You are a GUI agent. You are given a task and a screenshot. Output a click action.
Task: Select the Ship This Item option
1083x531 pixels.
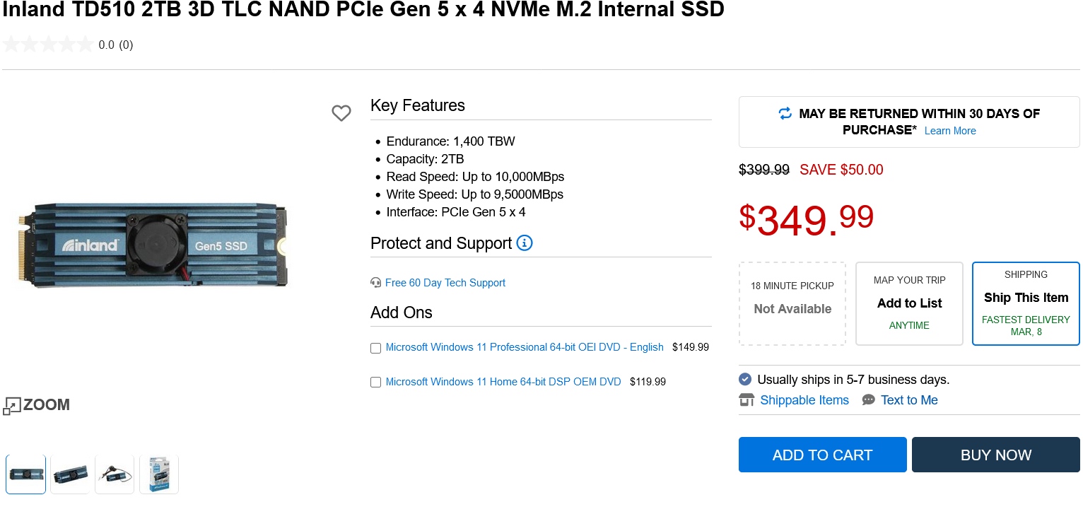[x=1026, y=303]
